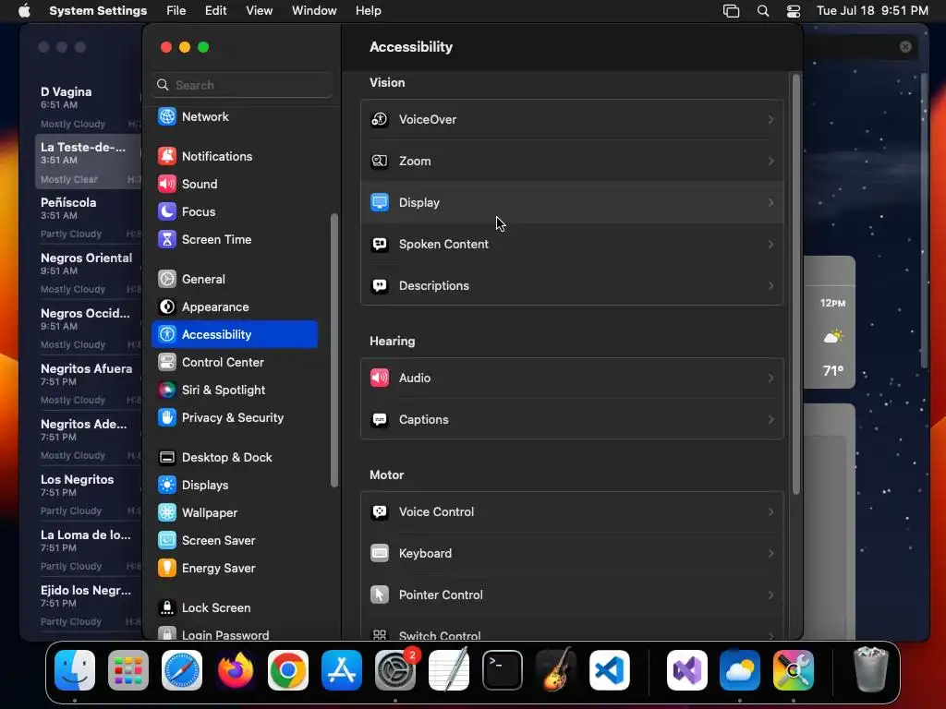Expand Pointer Control row chevron

(x=770, y=595)
